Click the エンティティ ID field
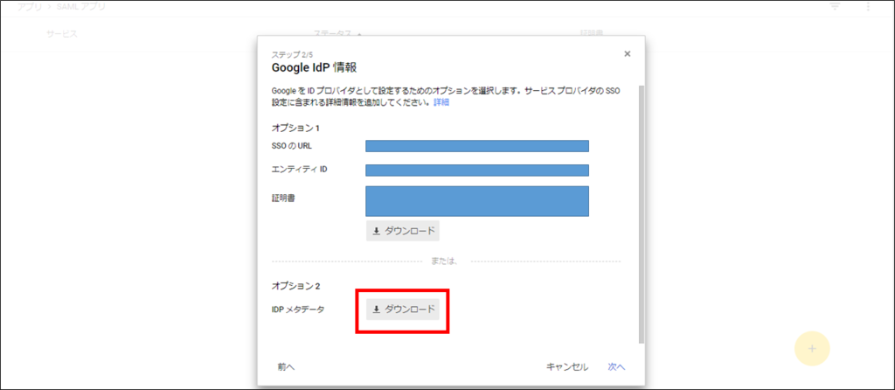This screenshot has width=895, height=390. click(477, 171)
